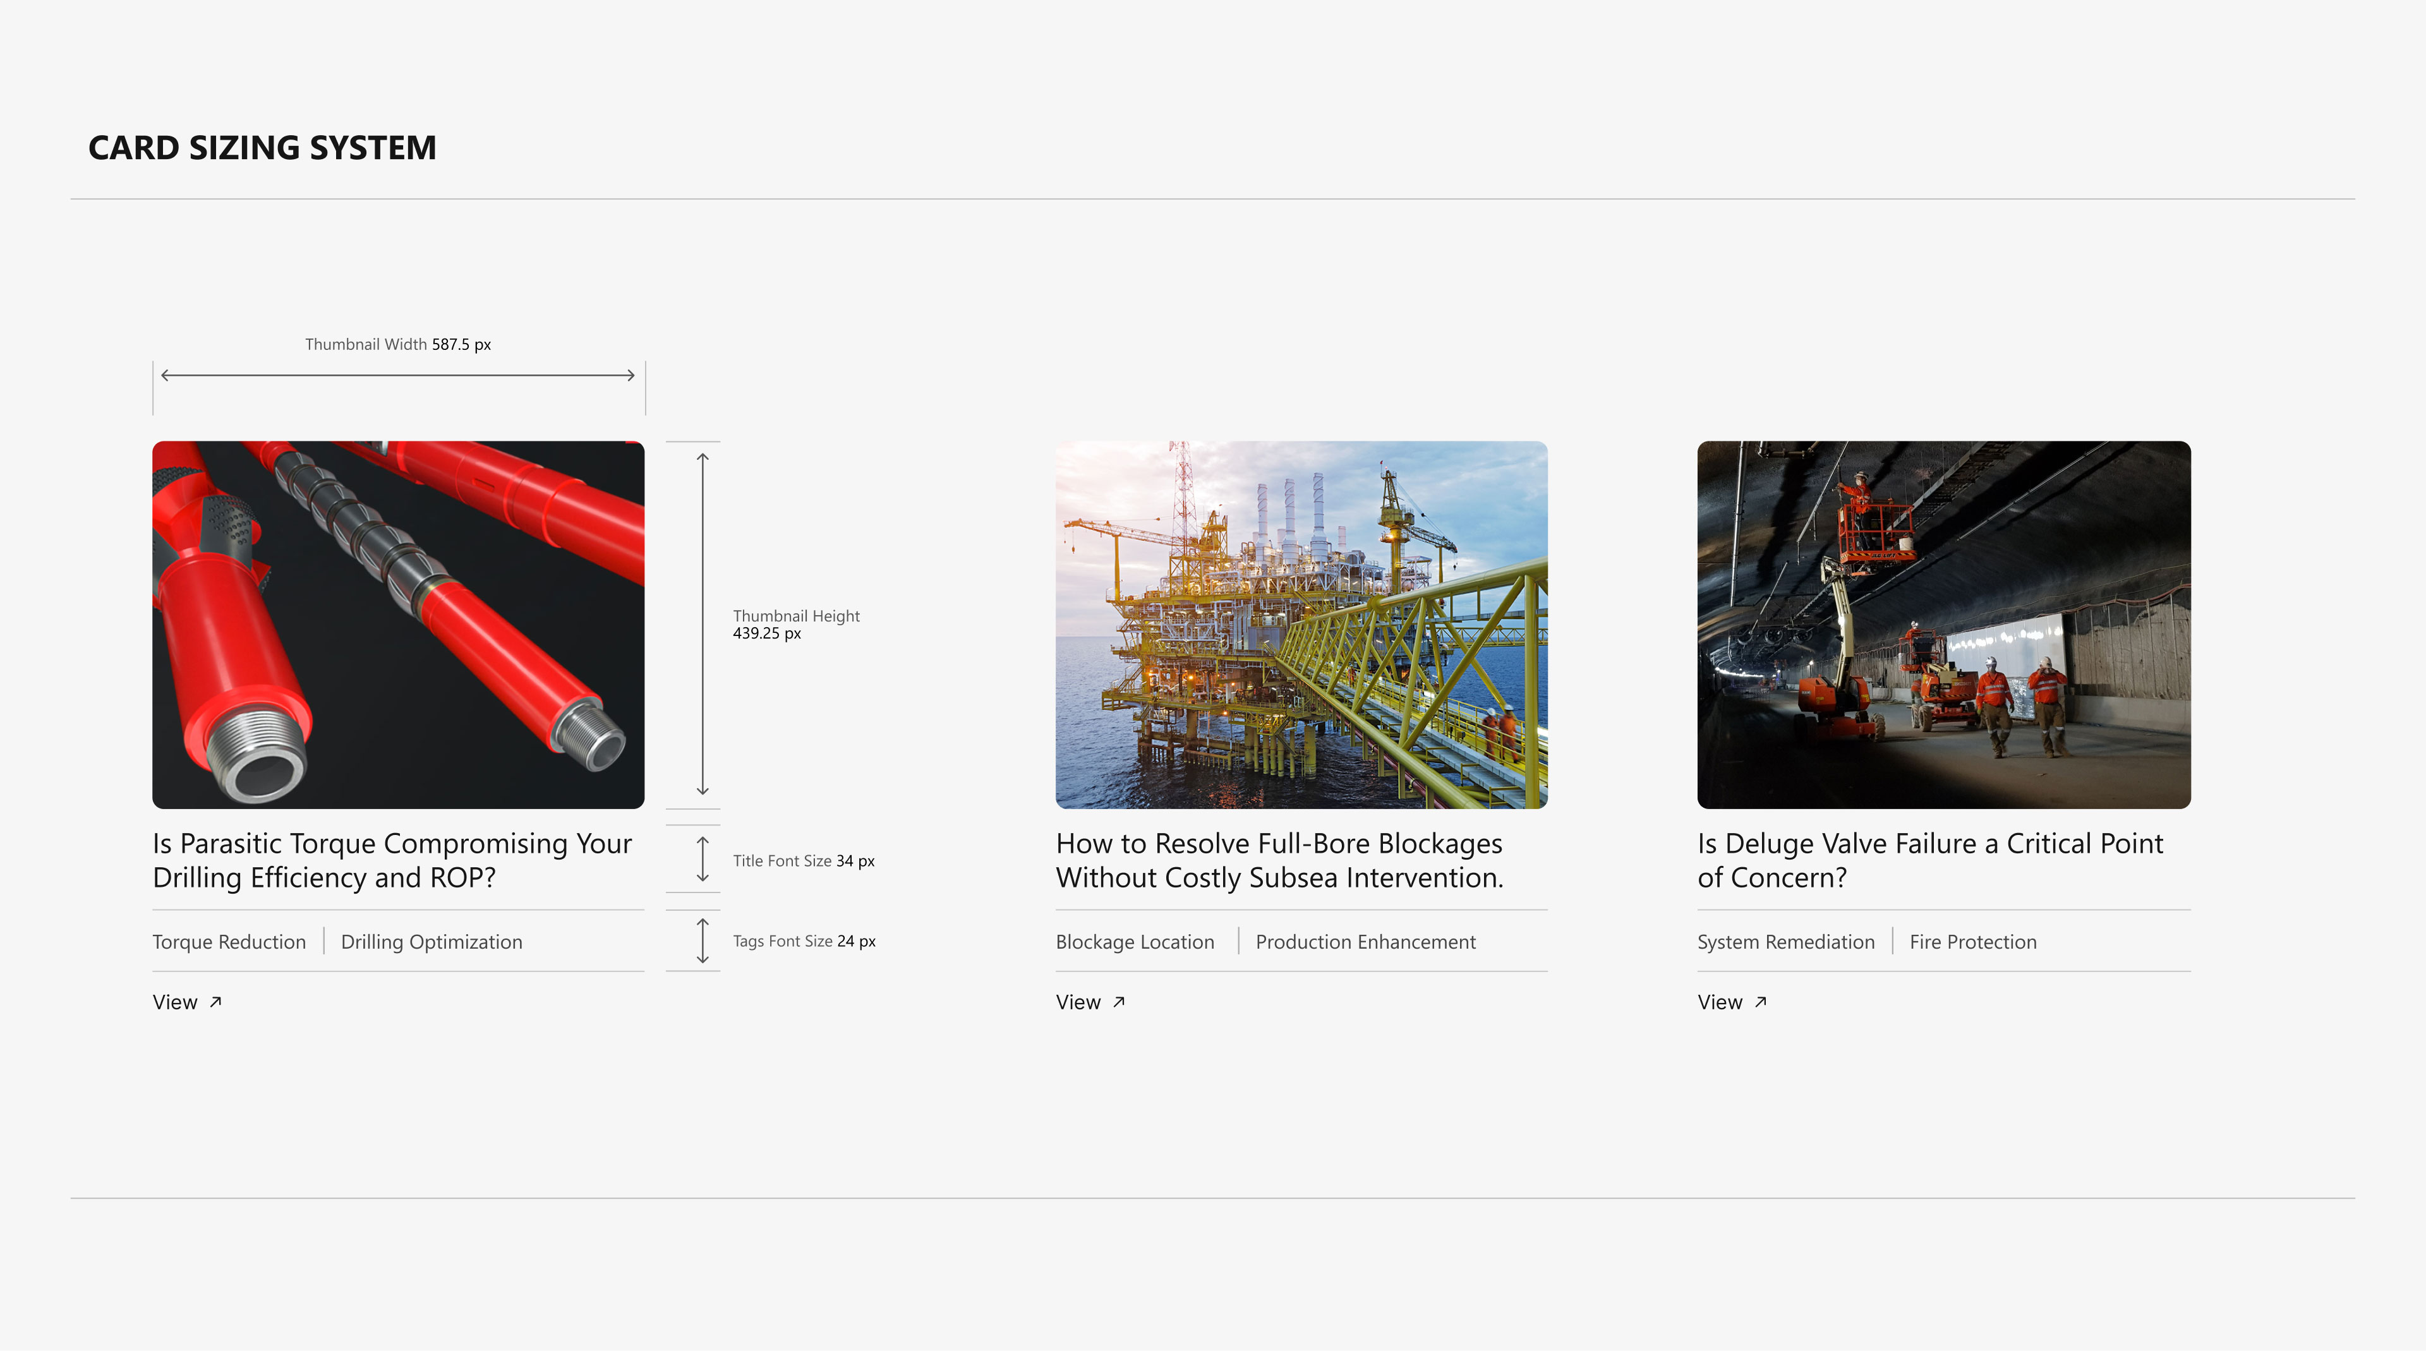Click View under the Parasitic Torque card
The height and width of the screenshot is (1351, 2426).
click(175, 1002)
